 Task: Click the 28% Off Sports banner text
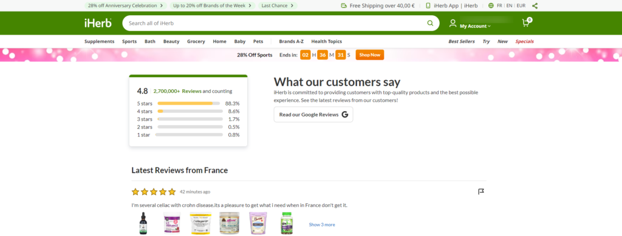255,55
